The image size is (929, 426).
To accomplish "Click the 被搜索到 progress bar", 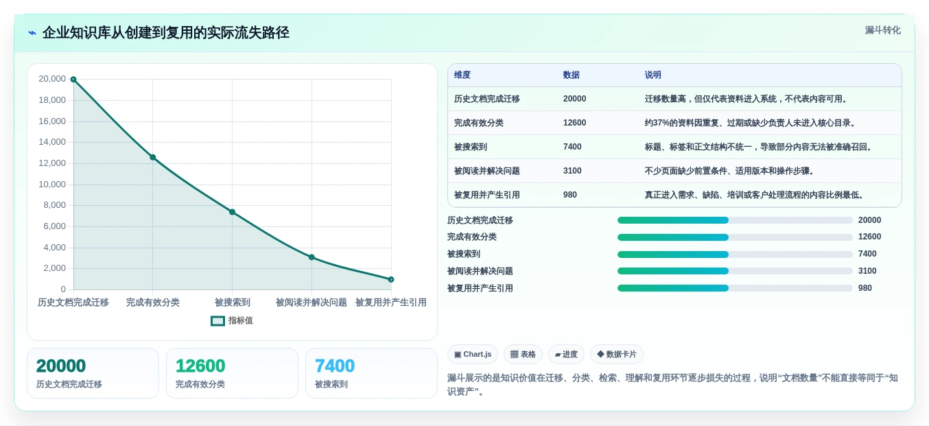I will point(735,254).
